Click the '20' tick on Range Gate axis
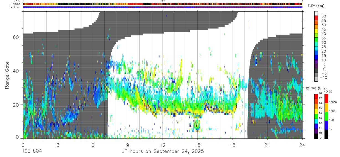Viewport: 340px width, 157px height. [16, 105]
